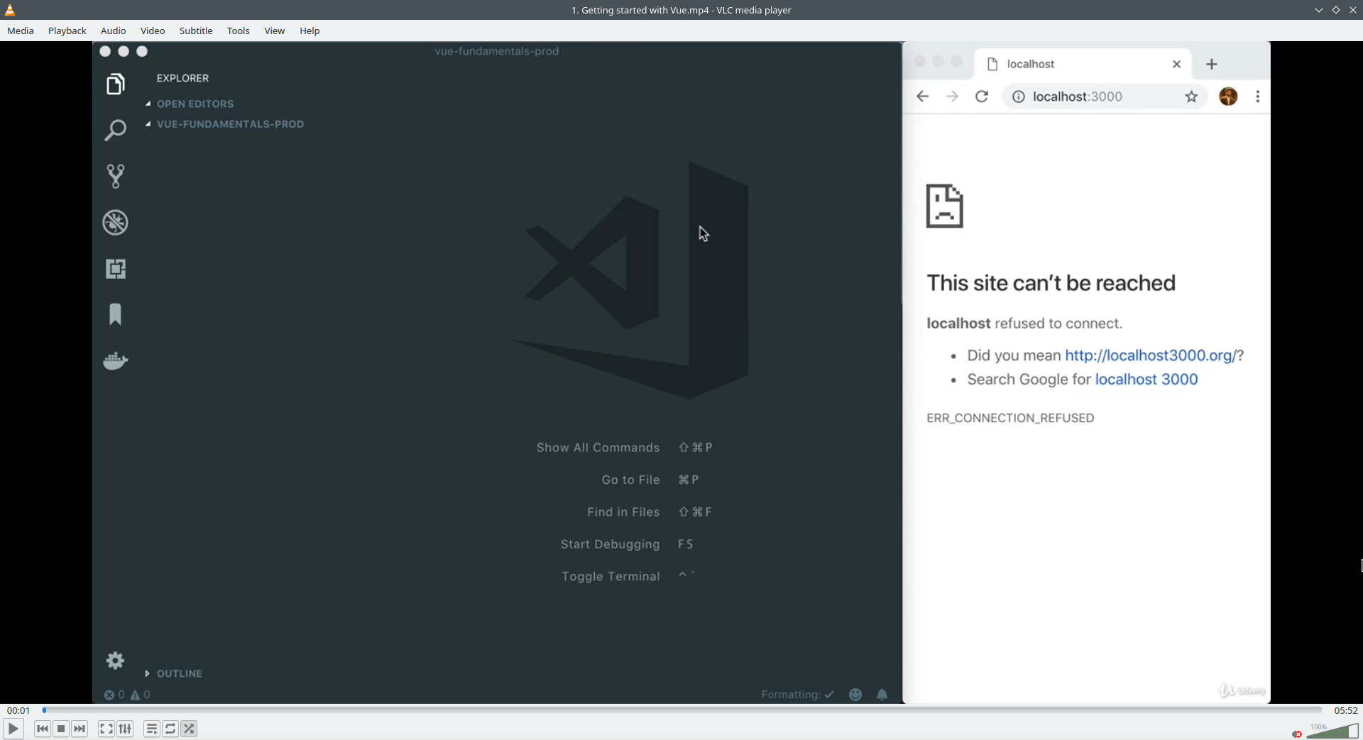Open the Debug view in VS Code

pyautogui.click(x=115, y=223)
